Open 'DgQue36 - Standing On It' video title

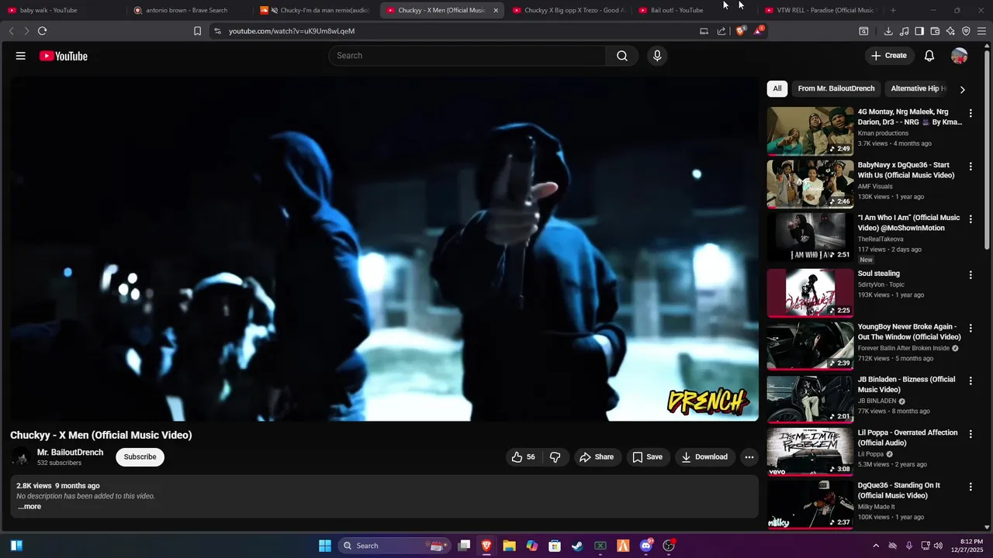coord(899,491)
